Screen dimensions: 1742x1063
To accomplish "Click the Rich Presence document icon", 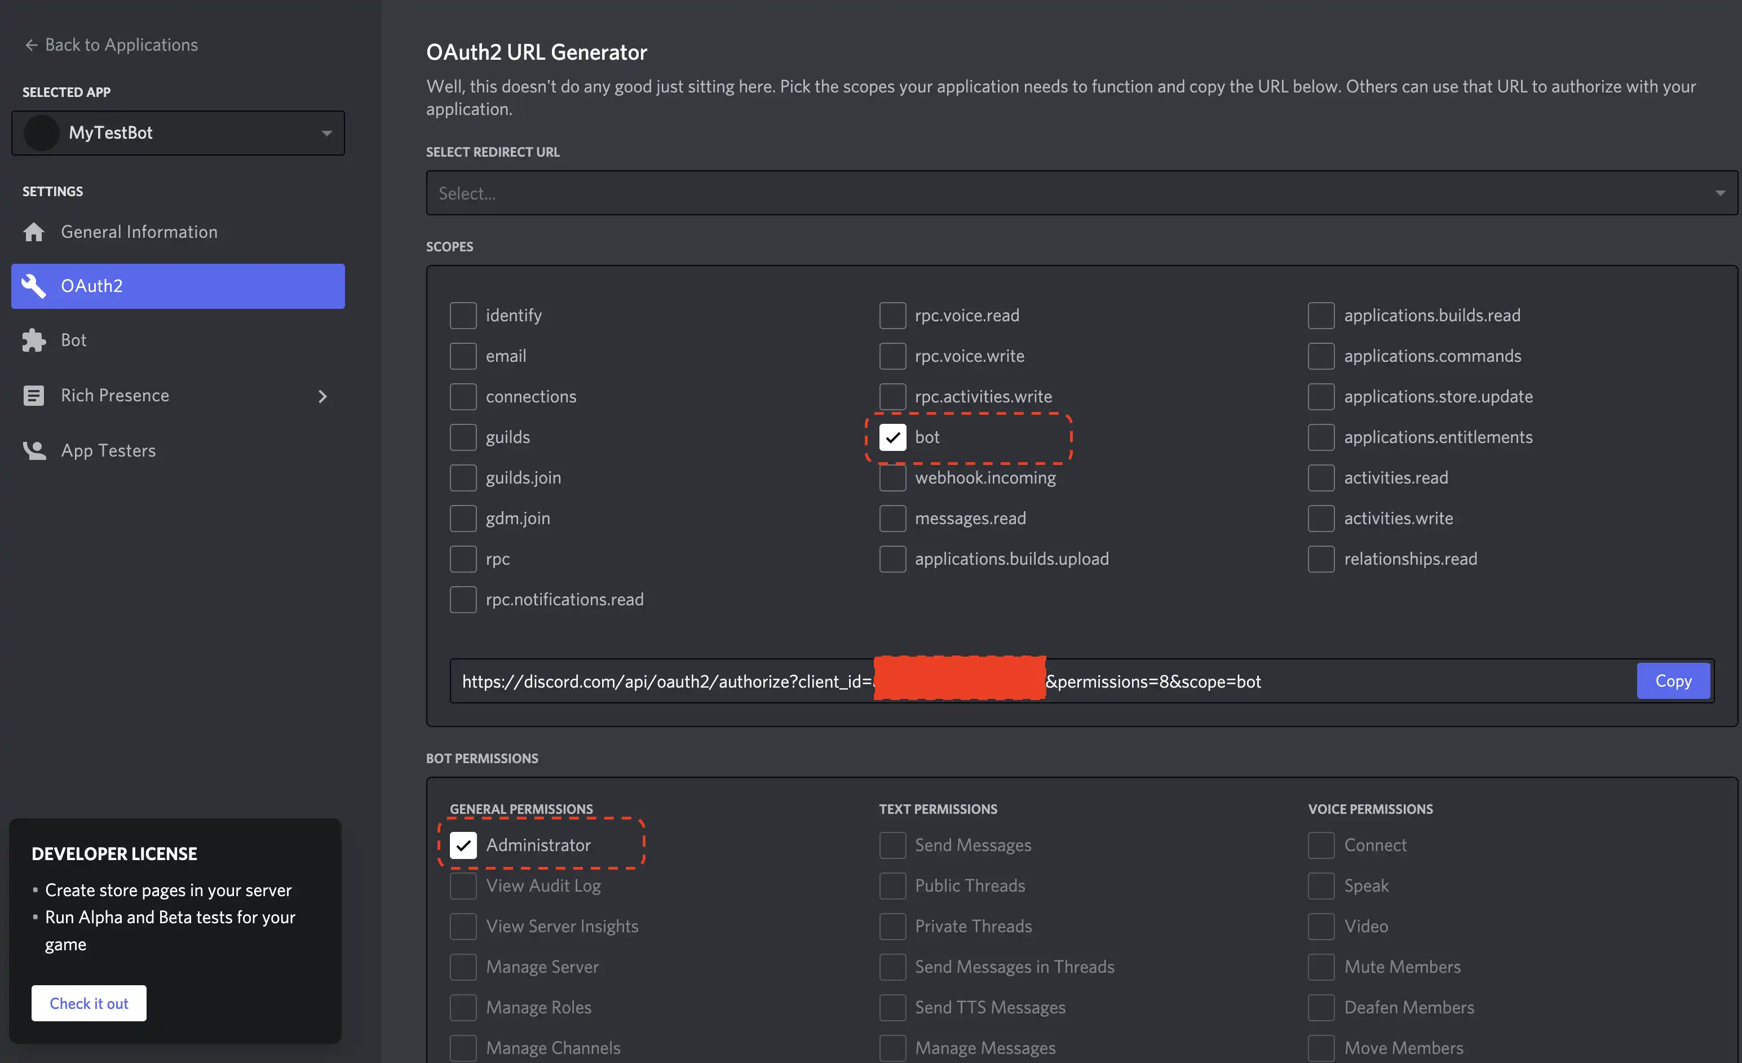I will click(x=33, y=395).
